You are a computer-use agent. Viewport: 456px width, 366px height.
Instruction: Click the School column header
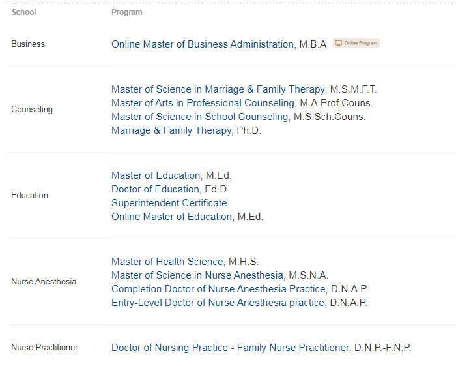click(23, 12)
